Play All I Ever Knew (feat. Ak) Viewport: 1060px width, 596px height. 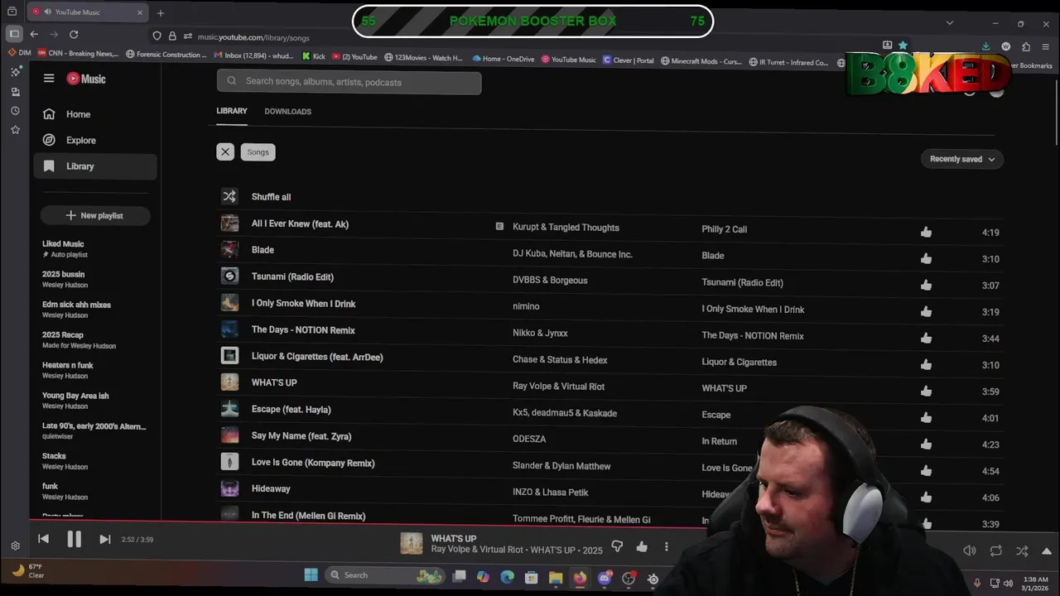pyautogui.click(x=300, y=224)
